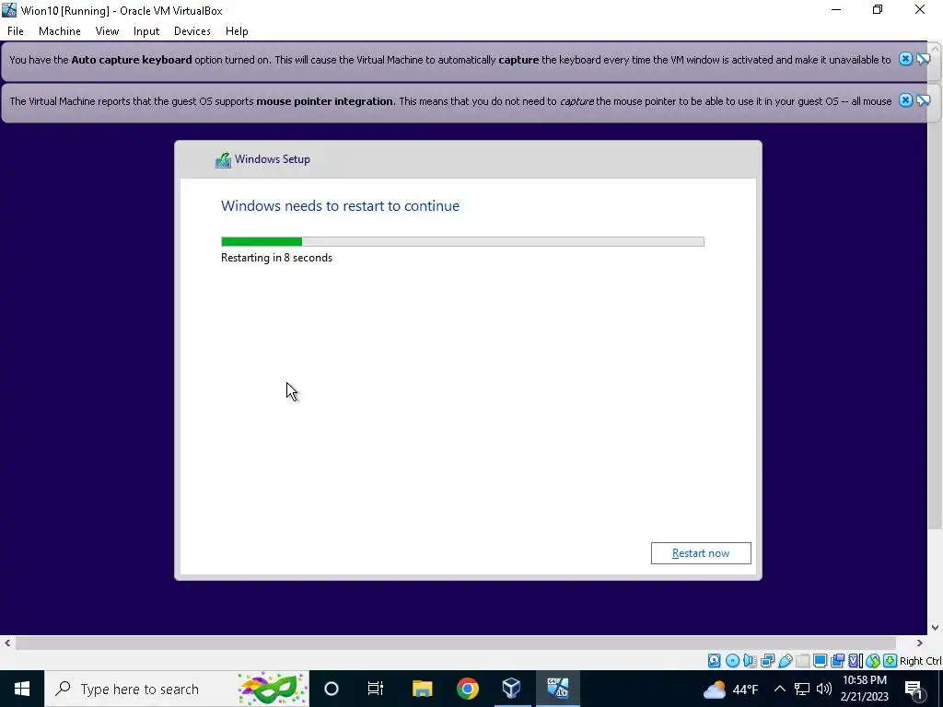Image resolution: width=943 pixels, height=707 pixels.
Task: Click the volume speaker tray icon
Action: 824,689
